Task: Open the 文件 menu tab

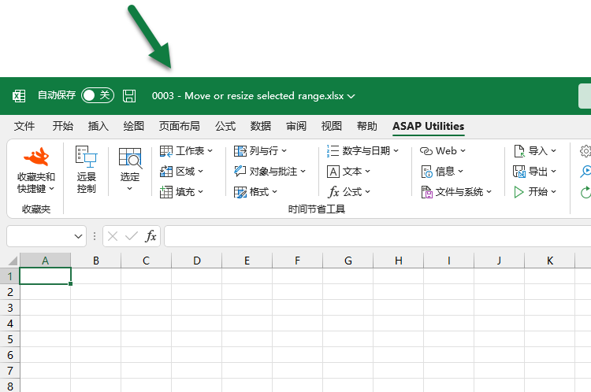Action: click(24, 126)
